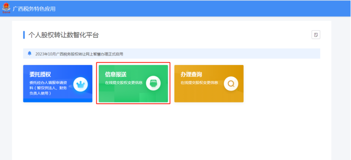Click 委托经办人填报申请资料 description text
Image resolution: width=351 pixels, height=160 pixels.
click(48, 88)
